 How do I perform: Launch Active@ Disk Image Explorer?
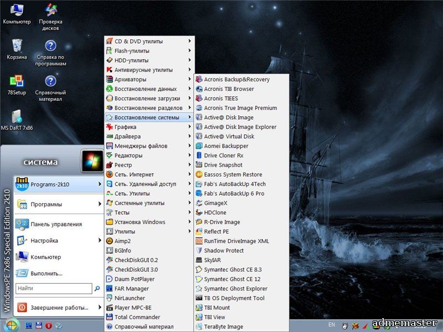click(241, 127)
